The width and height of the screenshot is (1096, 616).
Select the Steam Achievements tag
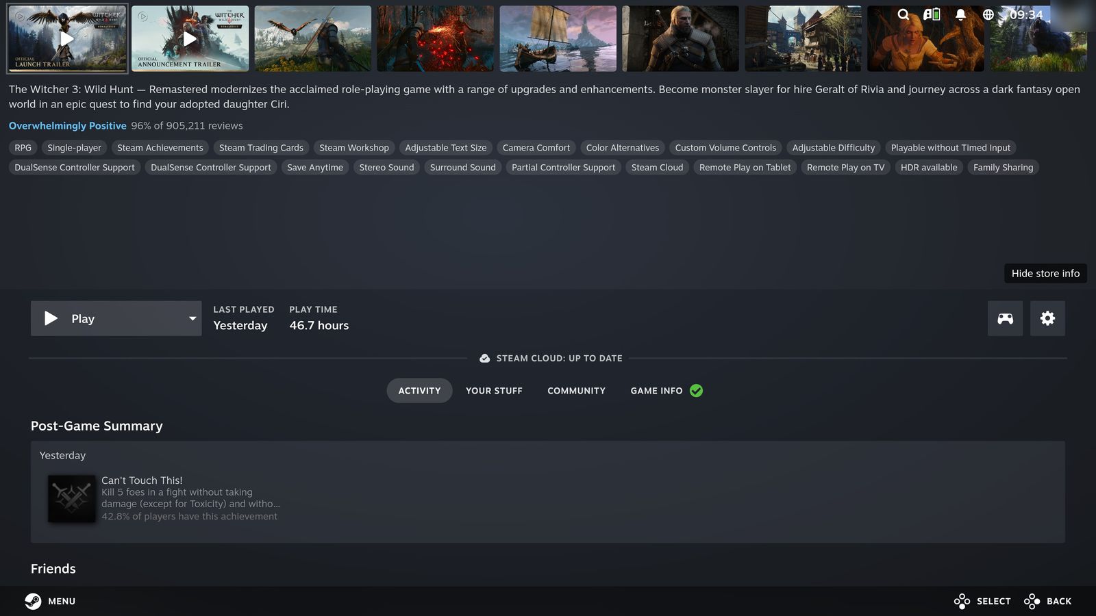160,148
